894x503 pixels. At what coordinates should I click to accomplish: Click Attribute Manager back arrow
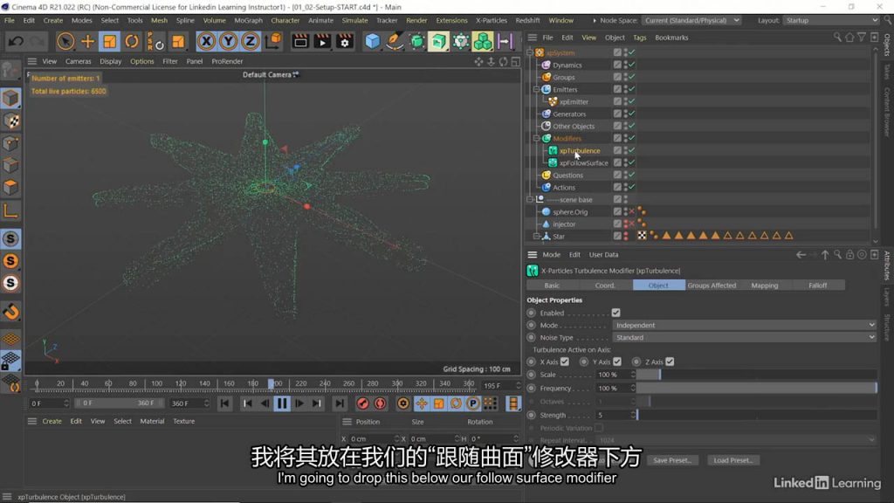[801, 255]
